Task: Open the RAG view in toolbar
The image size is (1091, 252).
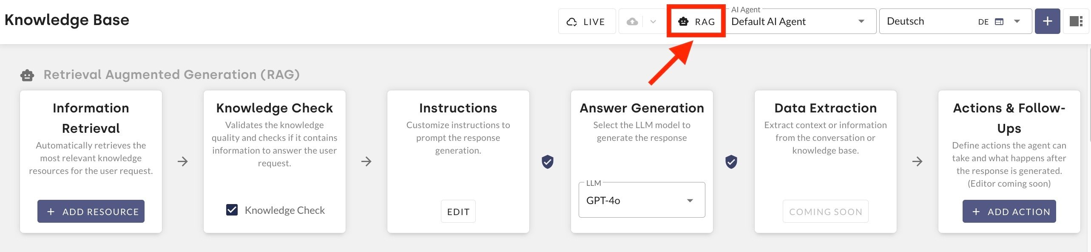Action: coord(696,22)
